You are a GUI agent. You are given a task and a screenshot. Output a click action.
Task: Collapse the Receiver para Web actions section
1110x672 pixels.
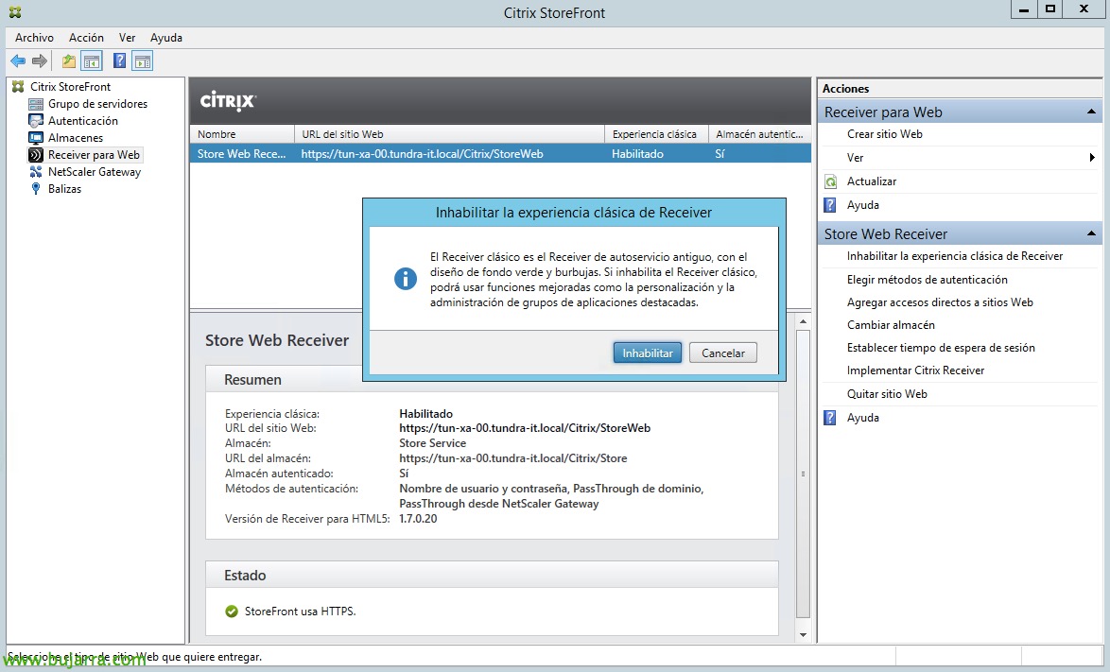(1091, 112)
